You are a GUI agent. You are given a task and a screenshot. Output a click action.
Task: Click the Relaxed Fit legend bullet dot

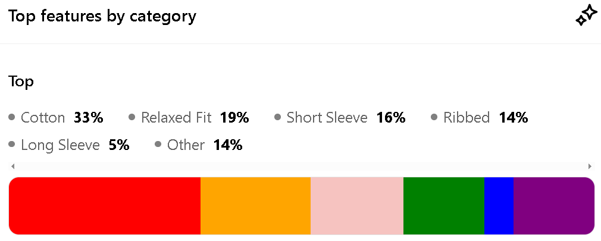(132, 117)
